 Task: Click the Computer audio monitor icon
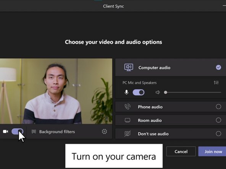click(129, 67)
